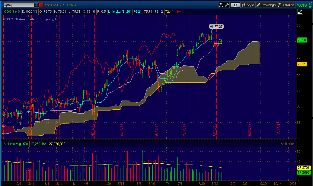Click the VolumeAvg (50) study label

16,144
